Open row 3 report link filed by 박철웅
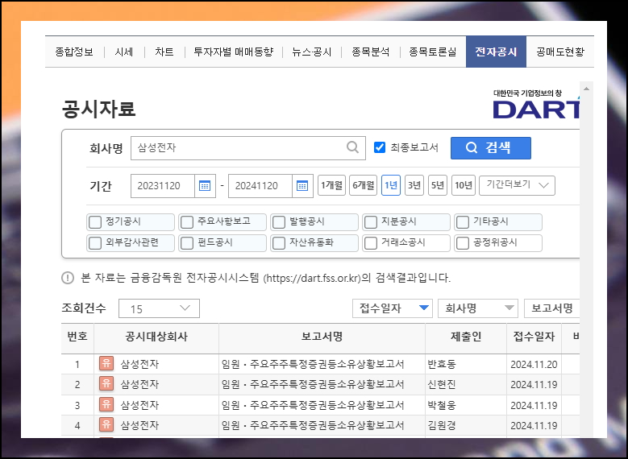The image size is (628, 459). pyautogui.click(x=313, y=405)
